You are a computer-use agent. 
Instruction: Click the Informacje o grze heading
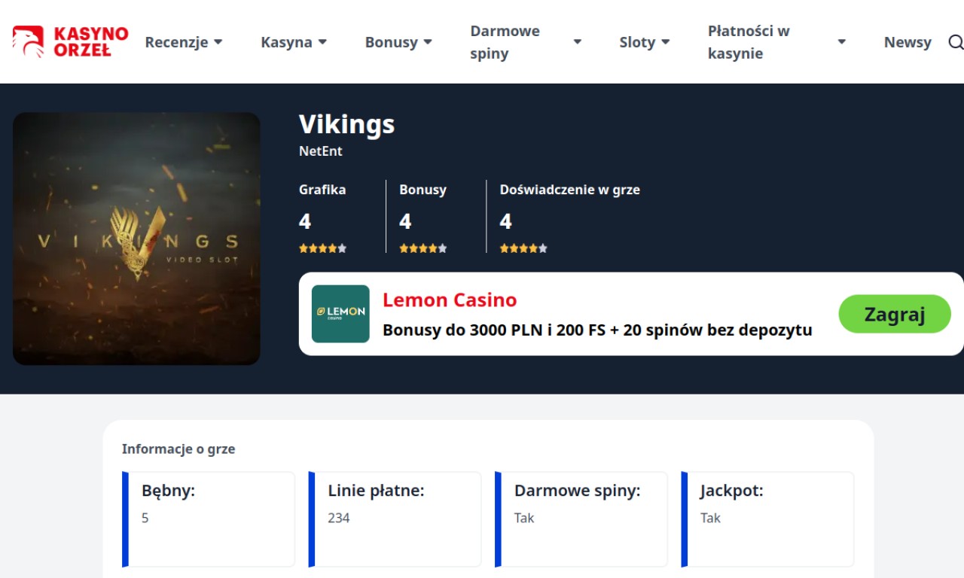[178, 449]
